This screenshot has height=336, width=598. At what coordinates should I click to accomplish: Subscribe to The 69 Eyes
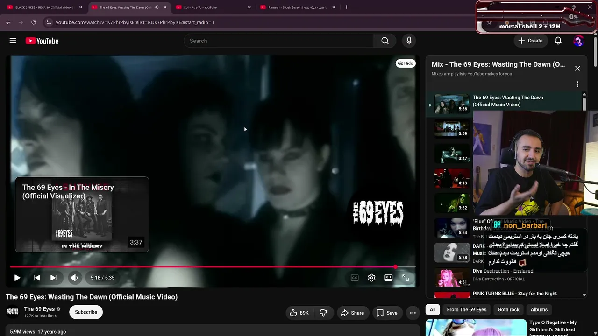point(86,312)
